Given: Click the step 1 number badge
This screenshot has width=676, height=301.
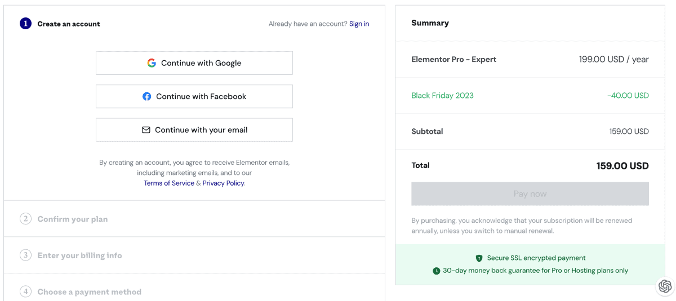Looking at the screenshot, I should click(x=25, y=24).
